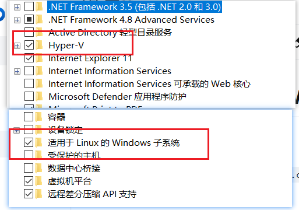Select Internet Information Services 可承载的 Web 核心
This screenshot has width=299, height=210.
[149, 84]
